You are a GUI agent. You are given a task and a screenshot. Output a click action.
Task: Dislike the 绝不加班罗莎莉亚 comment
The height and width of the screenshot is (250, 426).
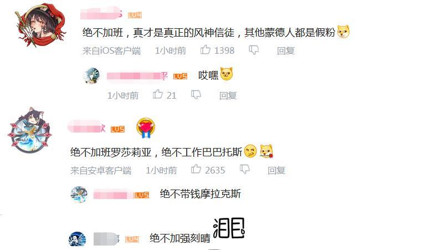tap(244, 170)
